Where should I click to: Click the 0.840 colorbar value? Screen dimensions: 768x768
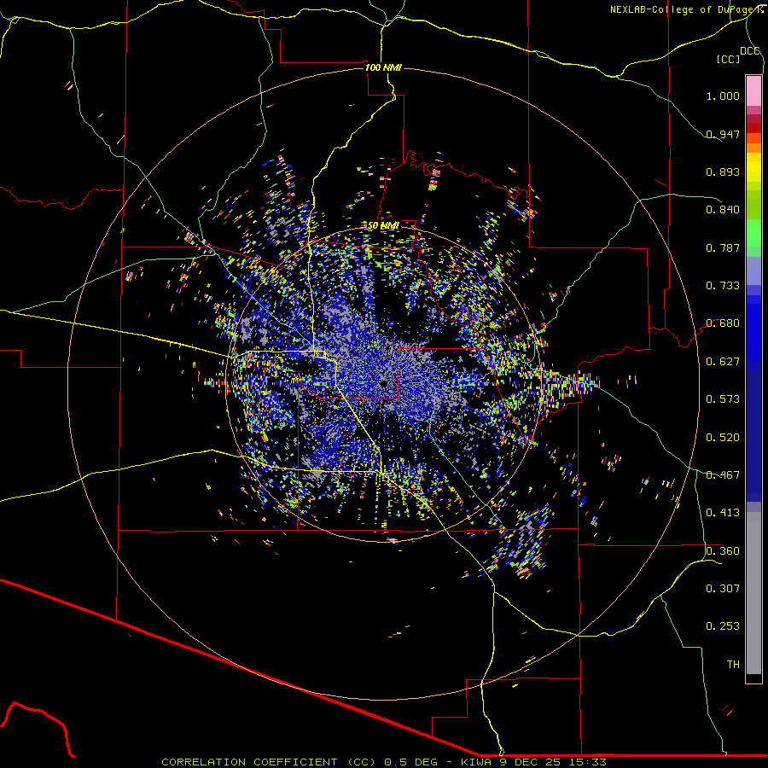point(723,210)
